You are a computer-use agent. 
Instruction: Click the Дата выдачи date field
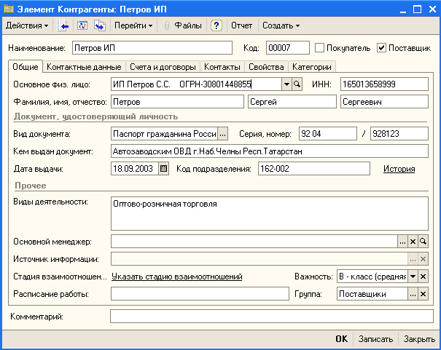point(135,169)
